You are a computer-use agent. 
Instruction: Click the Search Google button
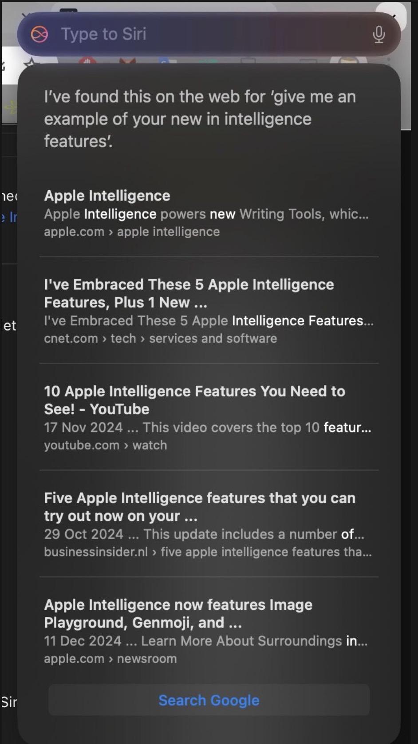click(x=209, y=700)
